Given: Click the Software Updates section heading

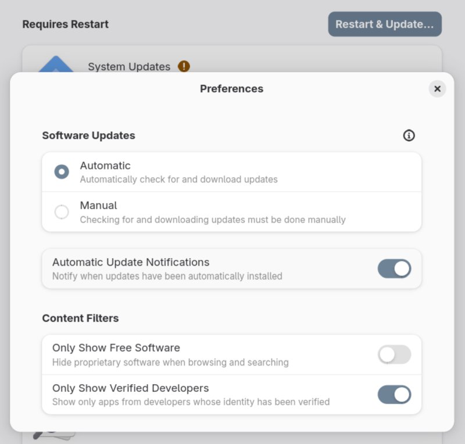Looking at the screenshot, I should (x=88, y=135).
